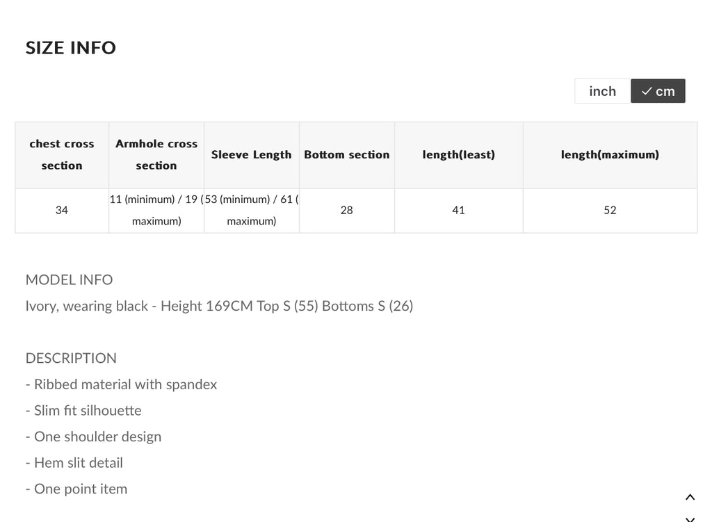
Task: Click the SIZE INFO heading
Action: click(x=71, y=48)
